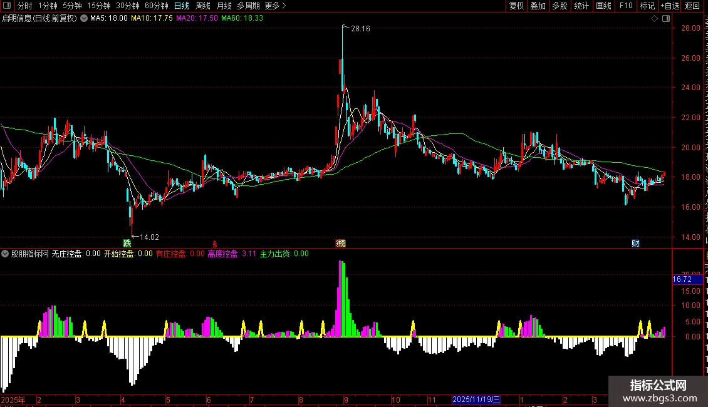This screenshot has width=708, height=407.
Task: Click the 统计 statistics button
Action: [581, 6]
